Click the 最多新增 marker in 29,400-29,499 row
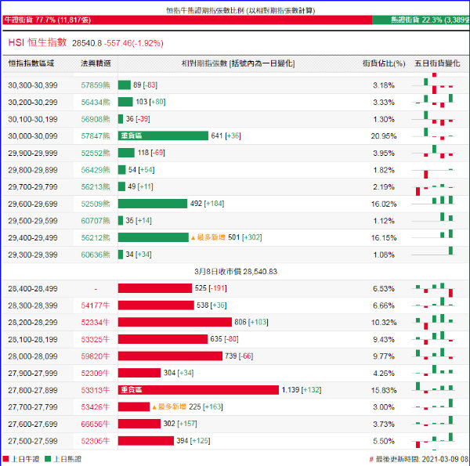 [208, 237]
